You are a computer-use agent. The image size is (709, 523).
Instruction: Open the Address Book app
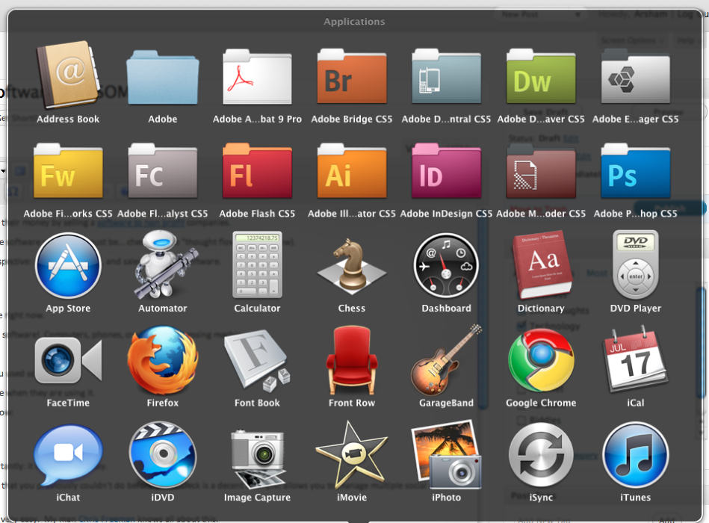click(67, 76)
